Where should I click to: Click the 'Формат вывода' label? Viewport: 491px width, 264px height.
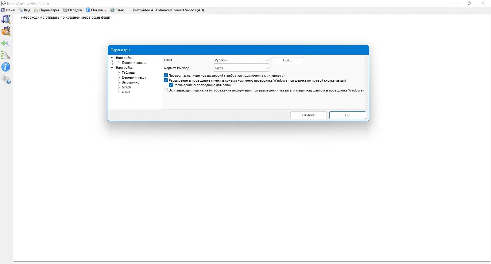point(176,68)
